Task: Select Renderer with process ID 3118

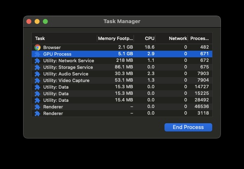Action: (x=122, y=113)
